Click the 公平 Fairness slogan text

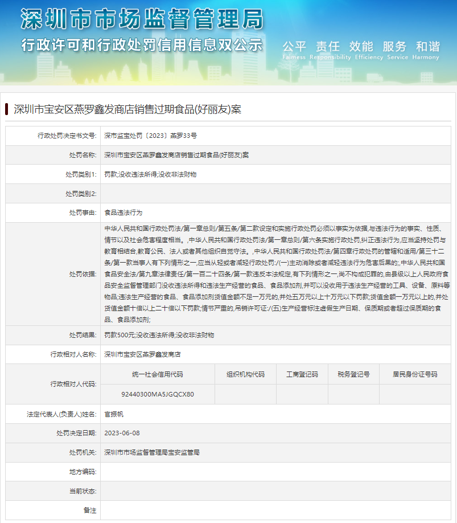coord(294,50)
